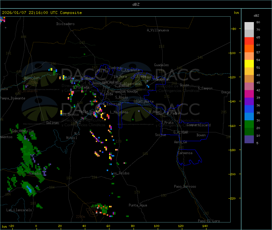
Task: Click the 'N_1' map label near Nihuil
Action: (77, 133)
